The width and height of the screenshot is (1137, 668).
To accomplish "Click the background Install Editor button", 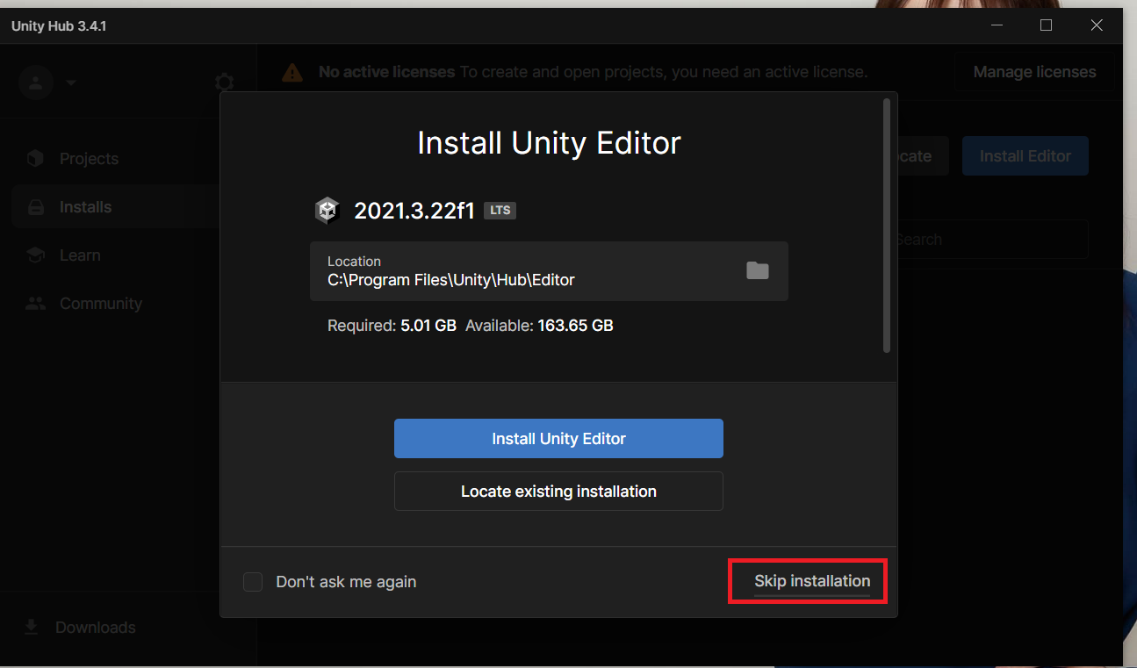I will tap(1025, 156).
